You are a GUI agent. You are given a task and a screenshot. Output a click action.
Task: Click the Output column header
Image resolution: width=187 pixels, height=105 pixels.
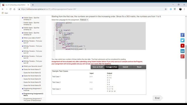[110, 73]
